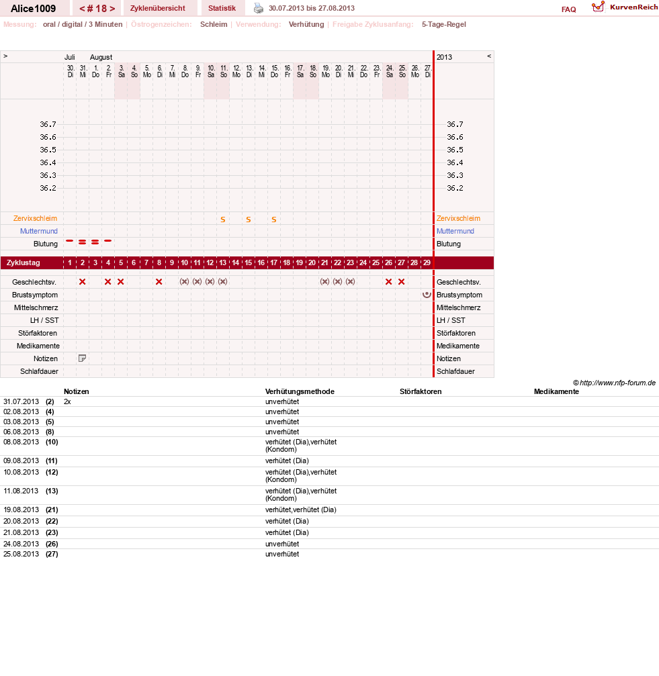Open the Alice1009 profile tab

pyautogui.click(x=33, y=9)
